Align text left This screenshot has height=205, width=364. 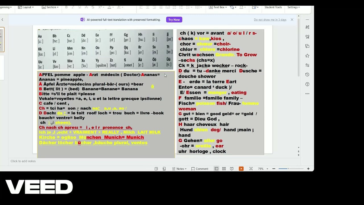[x=141, y=7]
